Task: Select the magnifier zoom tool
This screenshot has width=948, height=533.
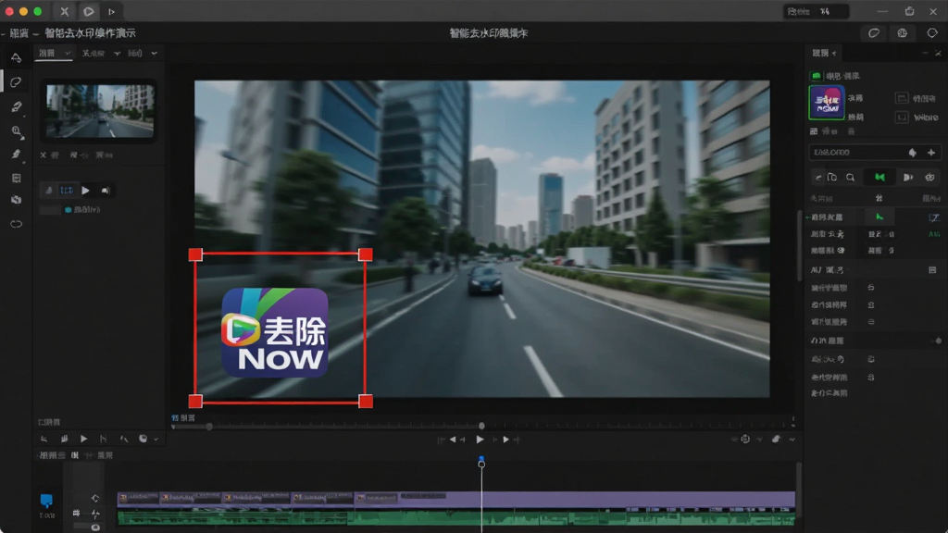Action: point(17,131)
